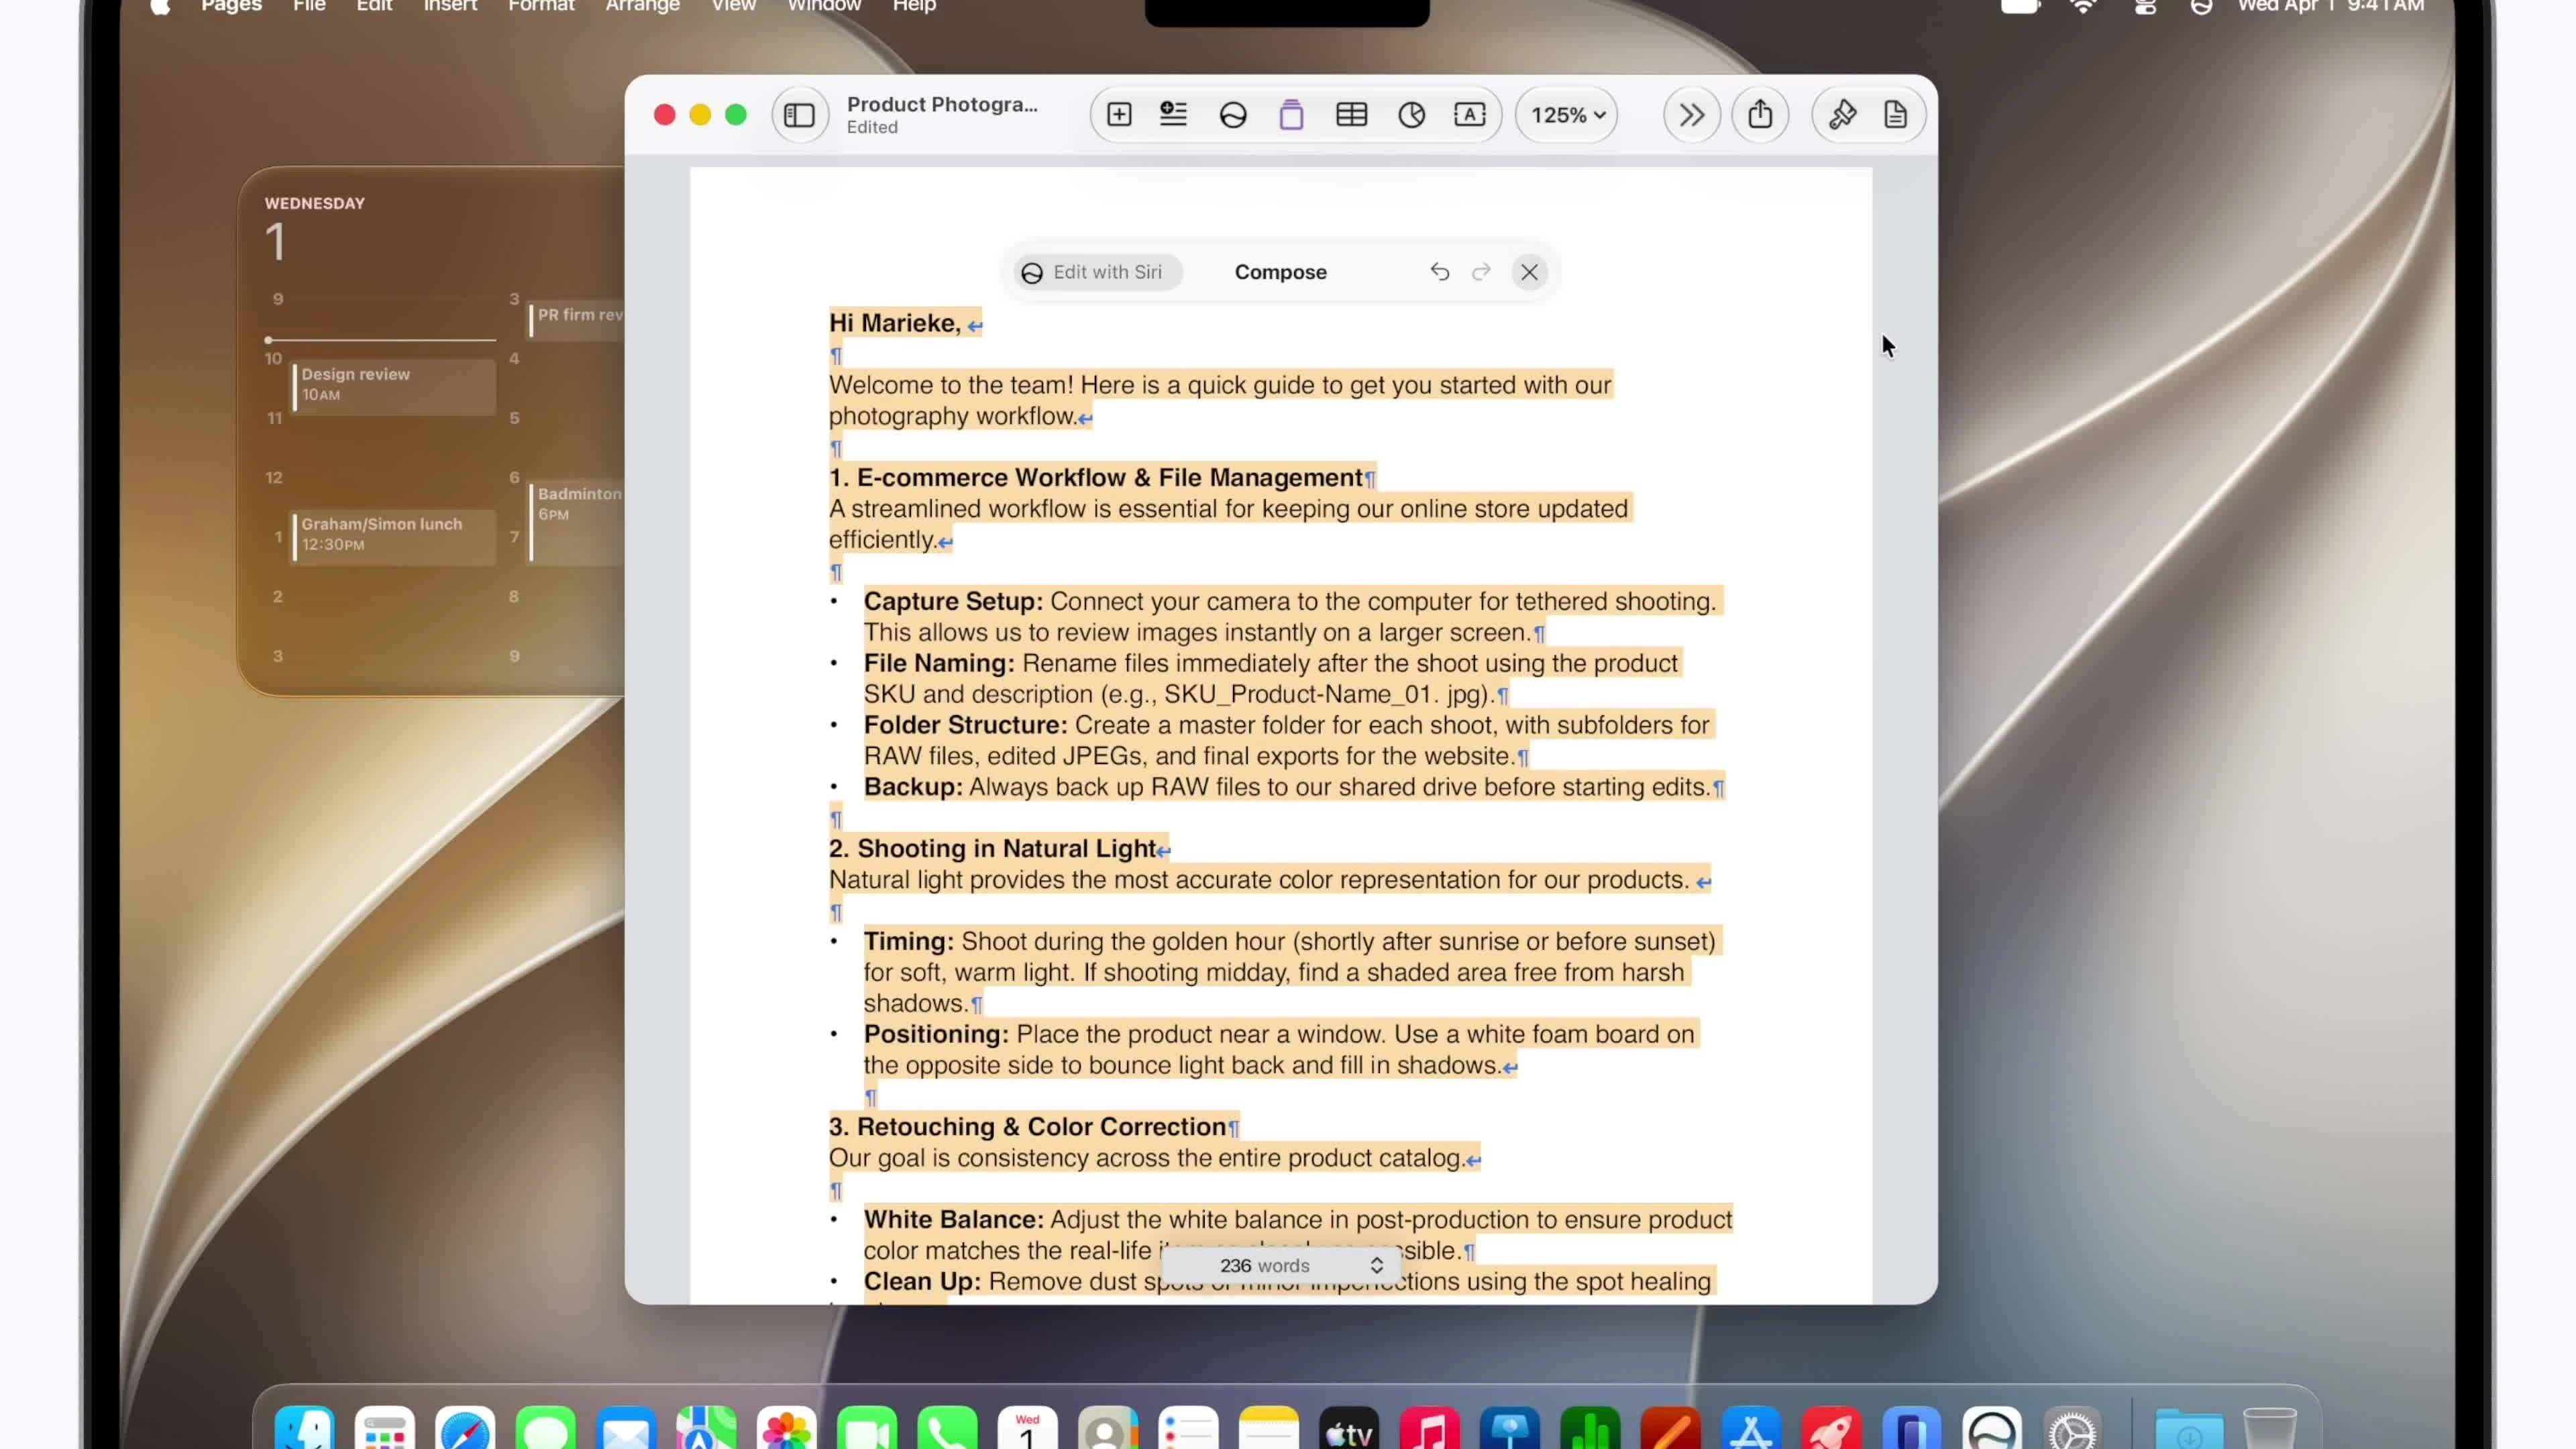Open Mail from the Dock
This screenshot has height=1449, width=2576.
point(626,1429)
